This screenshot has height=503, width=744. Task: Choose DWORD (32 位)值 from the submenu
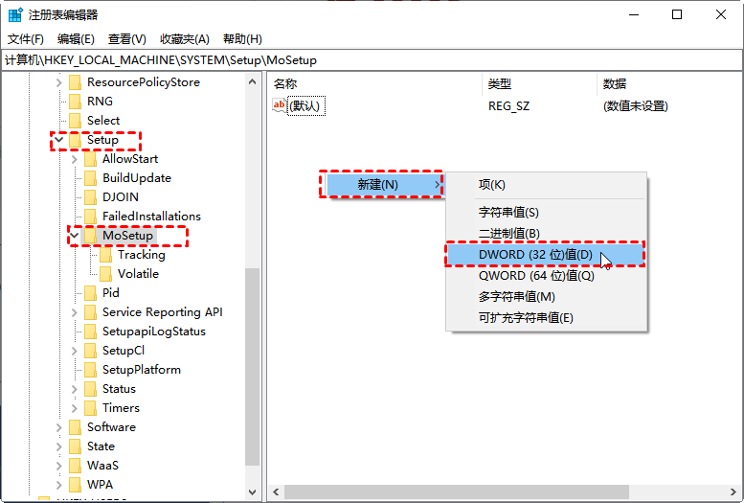535,255
